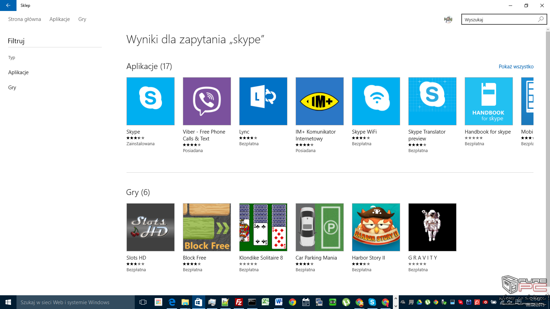Open the Slots HD game tile
The height and width of the screenshot is (309, 550).
[x=151, y=227]
